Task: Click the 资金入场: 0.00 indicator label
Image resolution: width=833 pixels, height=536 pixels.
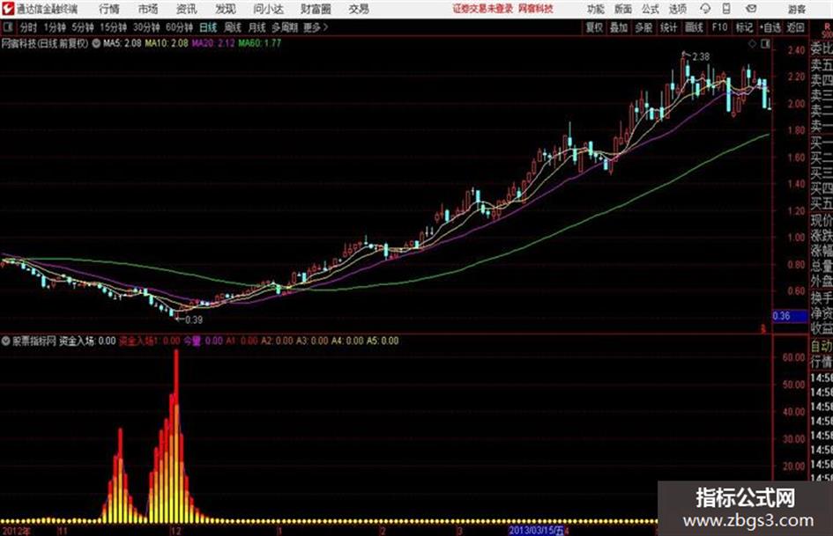Action: (x=87, y=341)
